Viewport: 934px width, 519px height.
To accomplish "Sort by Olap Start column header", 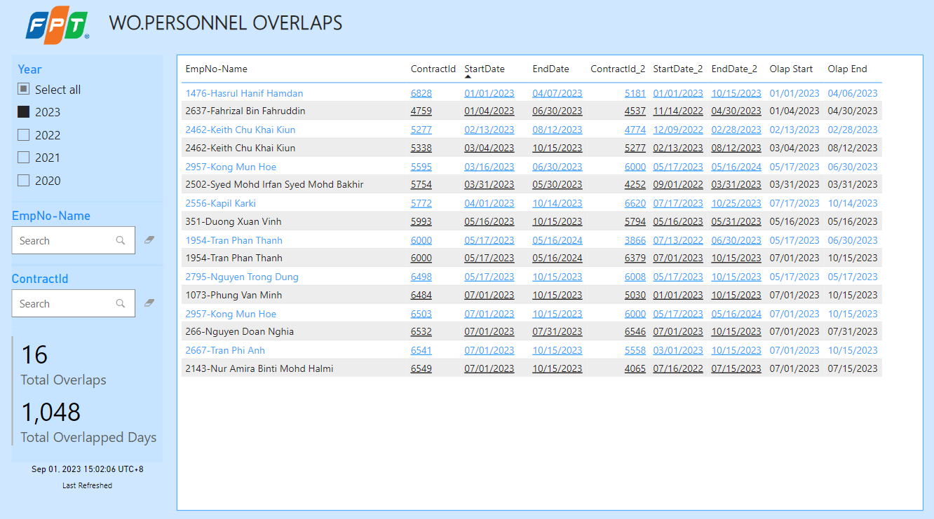I will (x=791, y=69).
